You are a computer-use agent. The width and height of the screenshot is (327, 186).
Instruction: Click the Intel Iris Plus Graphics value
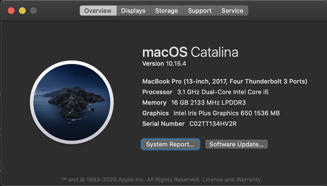tap(227, 113)
